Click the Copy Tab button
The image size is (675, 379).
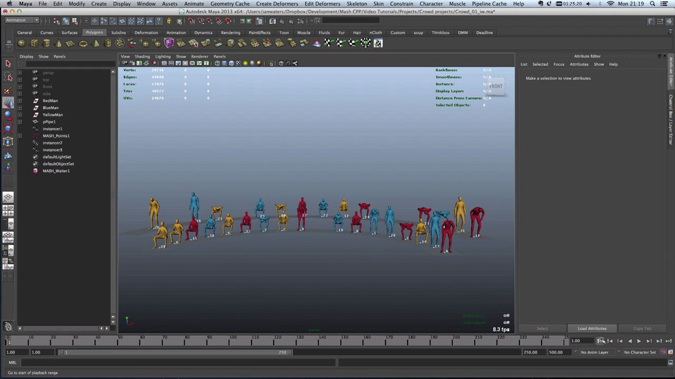click(x=642, y=328)
